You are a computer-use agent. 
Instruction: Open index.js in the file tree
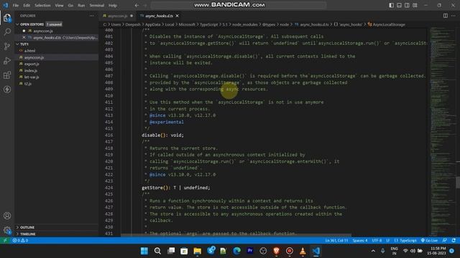pos(57,70)
